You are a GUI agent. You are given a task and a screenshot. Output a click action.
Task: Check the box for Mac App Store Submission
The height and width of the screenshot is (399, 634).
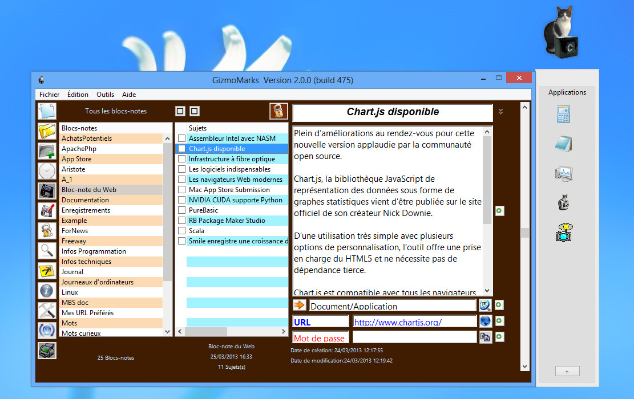tap(182, 190)
